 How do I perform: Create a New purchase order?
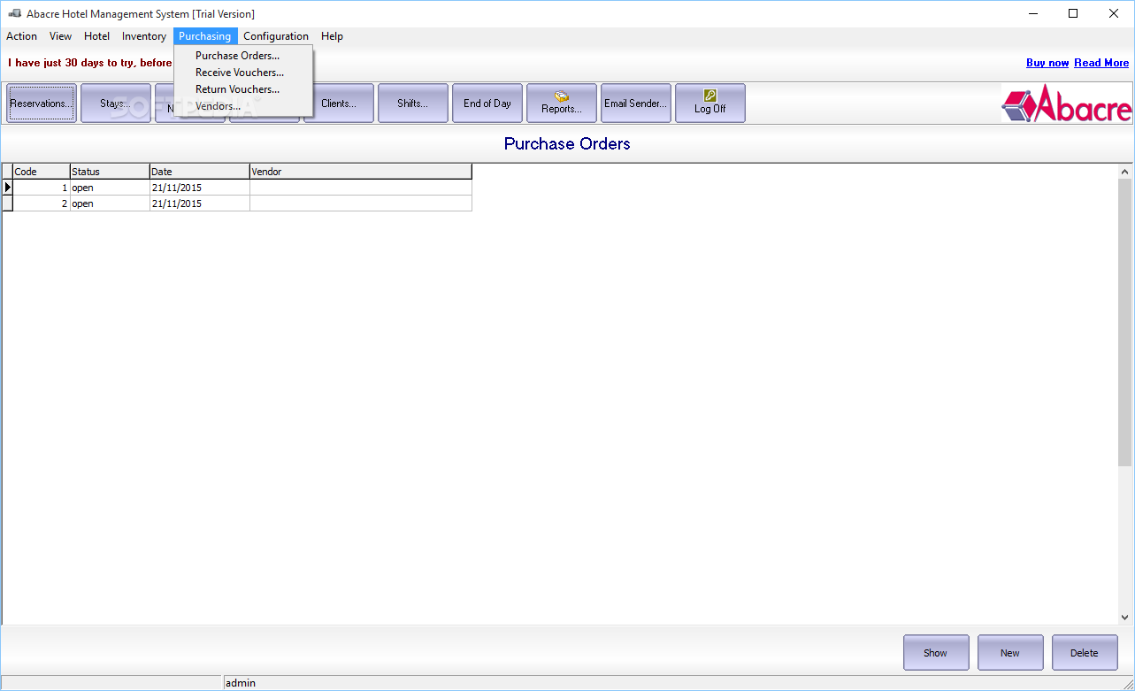coord(1010,653)
